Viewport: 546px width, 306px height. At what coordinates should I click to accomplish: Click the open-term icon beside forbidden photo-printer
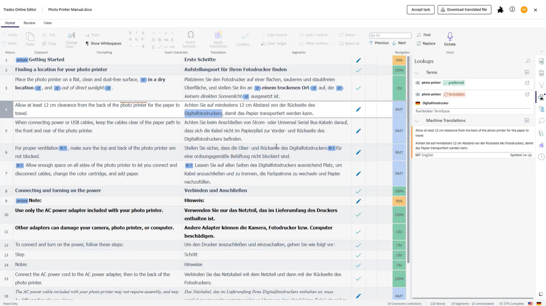tap(527, 94)
